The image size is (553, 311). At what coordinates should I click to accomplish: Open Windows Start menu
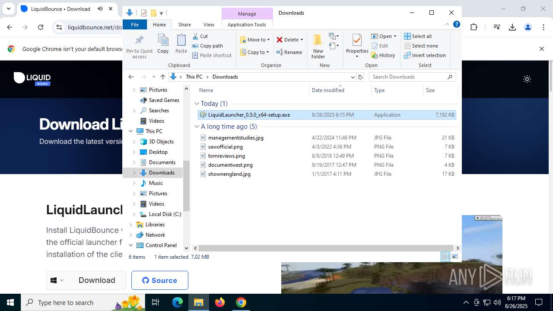click(x=10, y=302)
